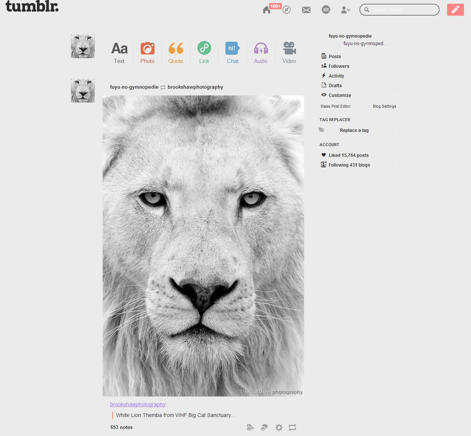Go to the dashboard home icon
This screenshot has height=436, width=471.
(266, 10)
